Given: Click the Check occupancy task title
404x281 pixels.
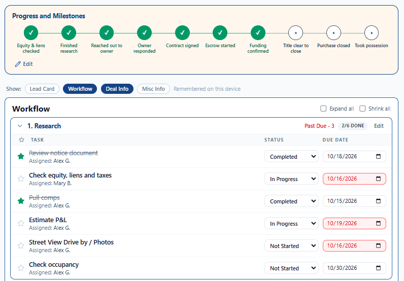Looking at the screenshot, I should click(x=54, y=265).
